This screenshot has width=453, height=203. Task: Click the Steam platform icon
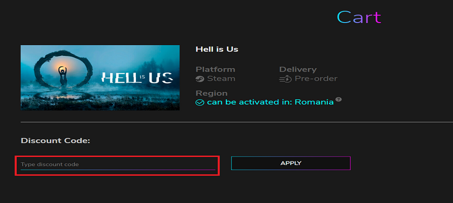coord(200,79)
